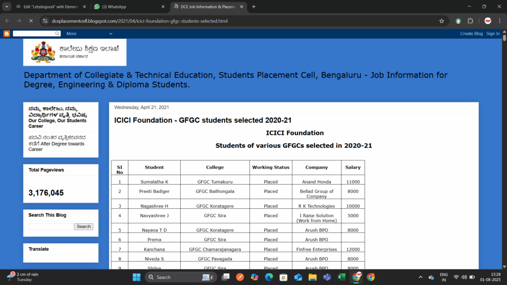Expand the Blogger 'More' dropdown
The width and height of the screenshot is (507, 285).
(89, 34)
